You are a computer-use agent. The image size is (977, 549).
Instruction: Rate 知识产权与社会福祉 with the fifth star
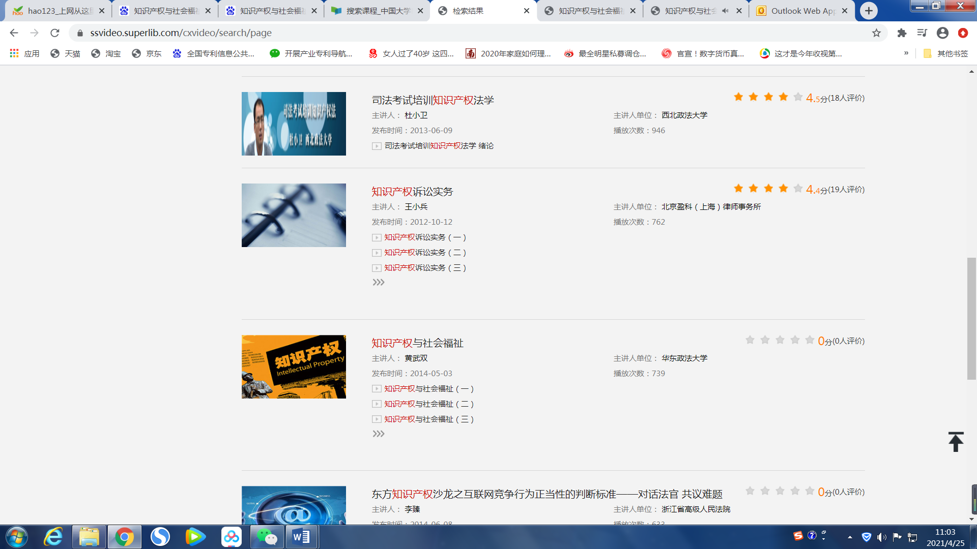[x=810, y=340]
